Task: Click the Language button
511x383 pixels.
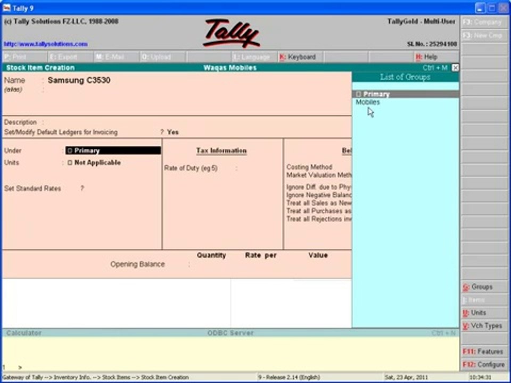Action: 254,57
